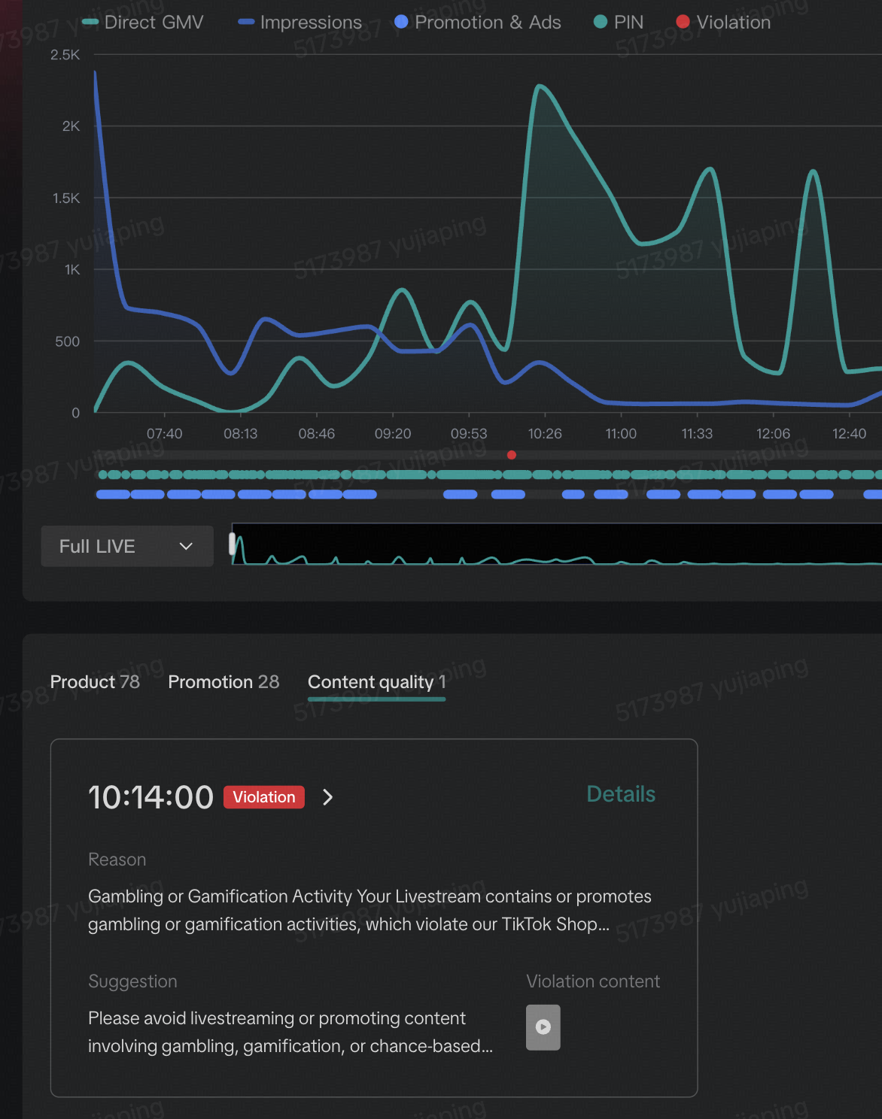
Task: Toggle the Impressions legend series
Action: pyautogui.click(x=300, y=23)
